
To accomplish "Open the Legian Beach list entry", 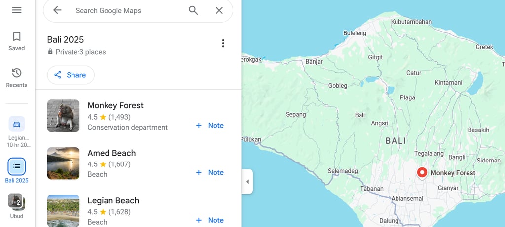I will click(113, 201).
